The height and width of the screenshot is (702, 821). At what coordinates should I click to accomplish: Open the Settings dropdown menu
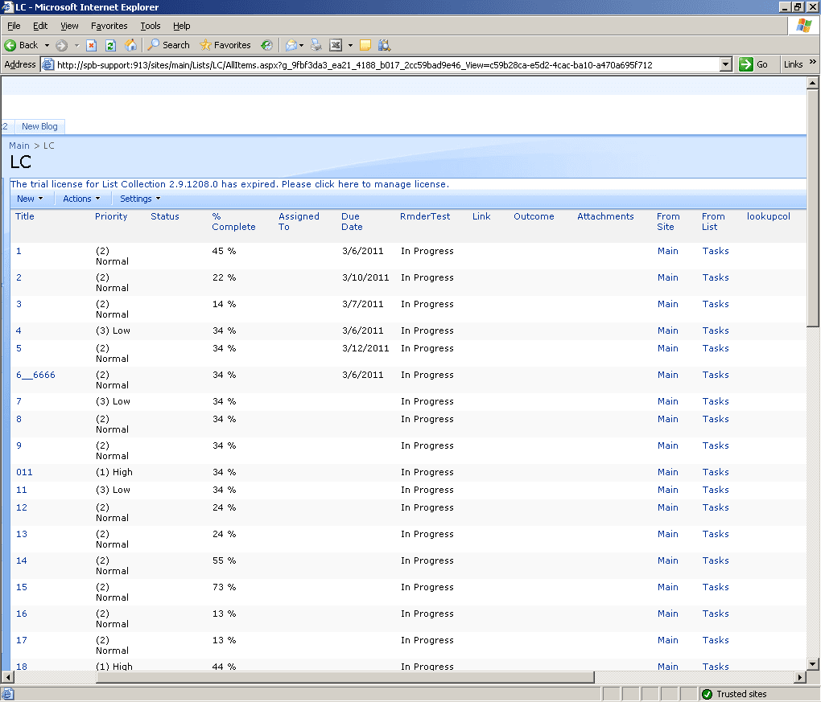point(140,199)
